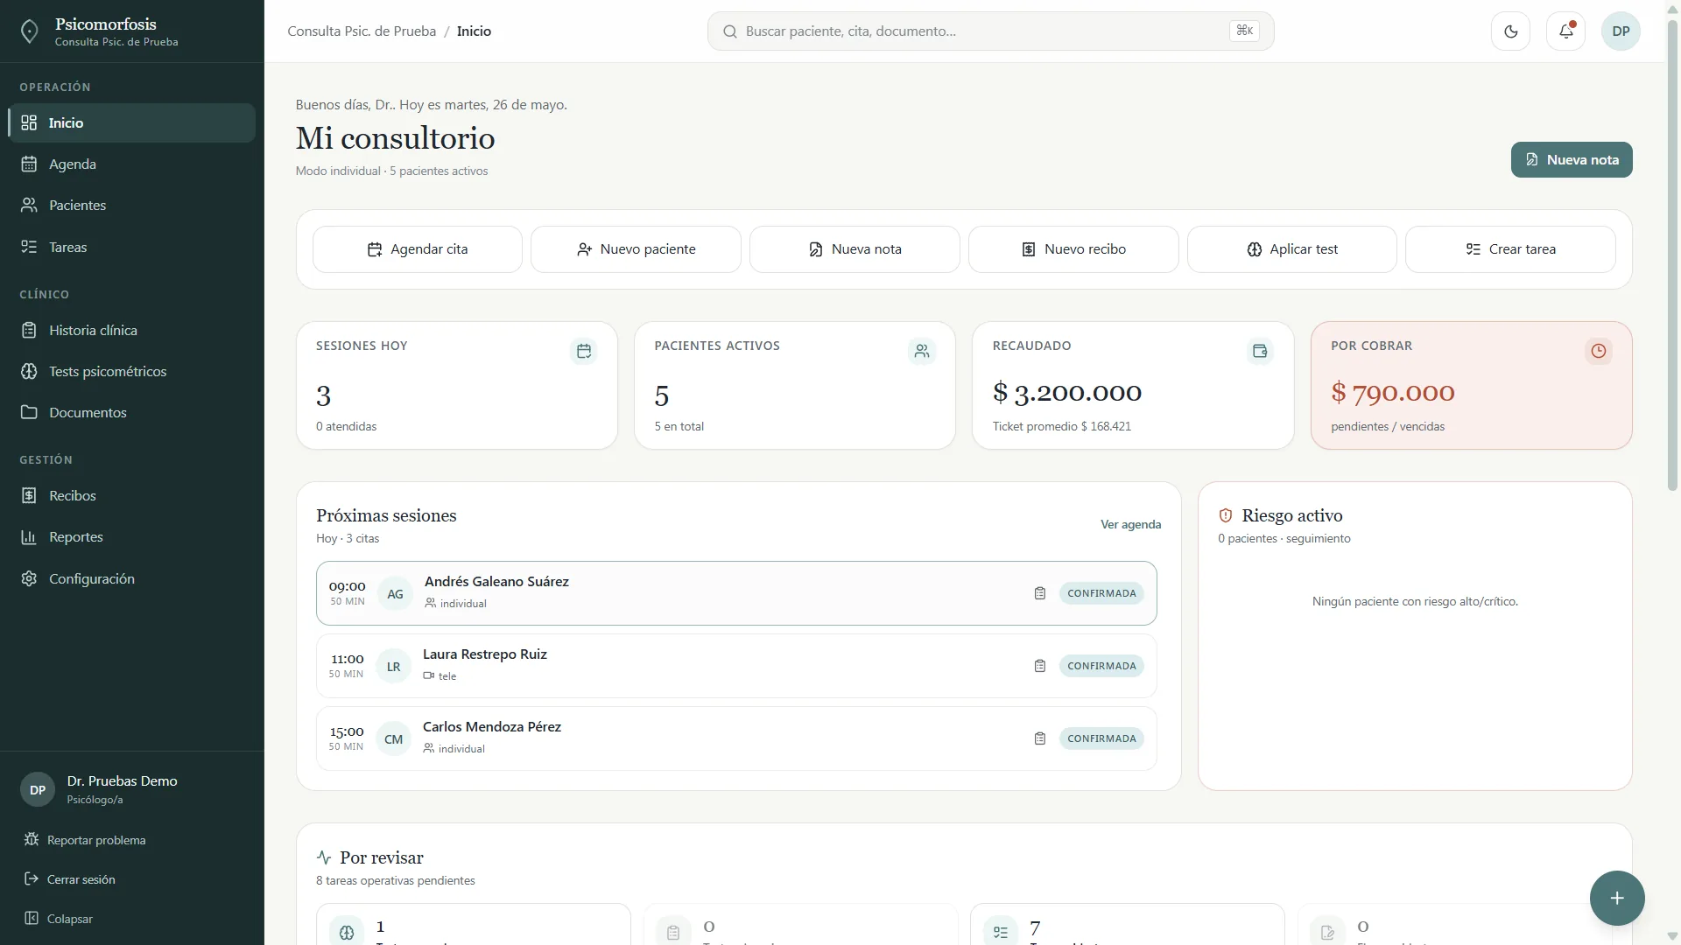Viewport: 1681px width, 945px height.
Task: Click the wallet icon in Recaudado card
Action: click(x=1260, y=351)
